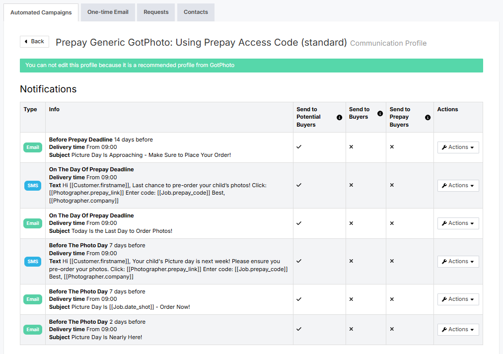Click Prepay Buyers cross in SMS next week row

[392, 261]
